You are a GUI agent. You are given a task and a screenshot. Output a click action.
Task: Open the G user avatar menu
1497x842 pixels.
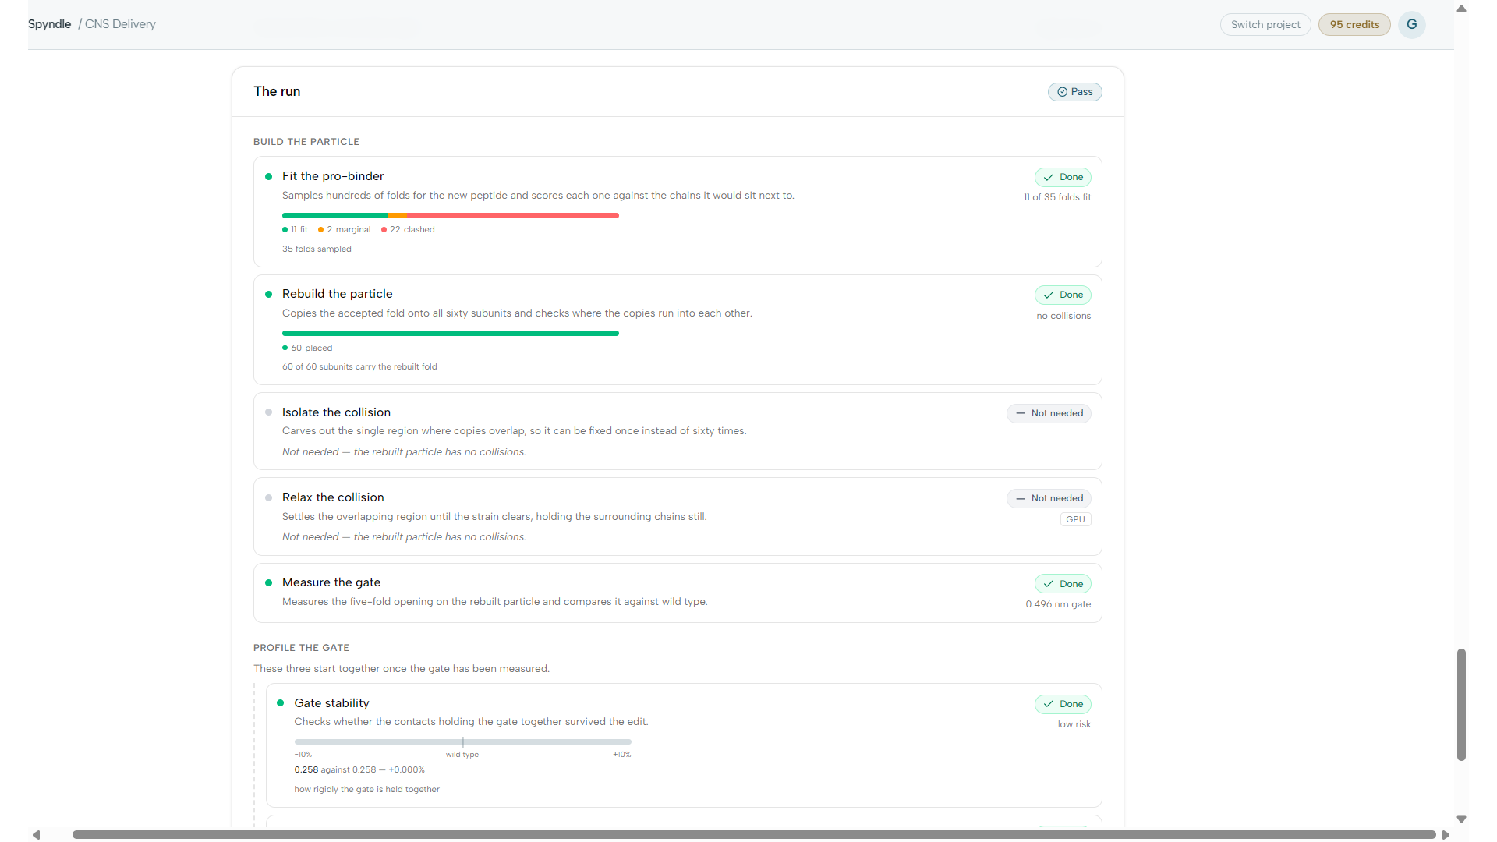click(x=1411, y=24)
